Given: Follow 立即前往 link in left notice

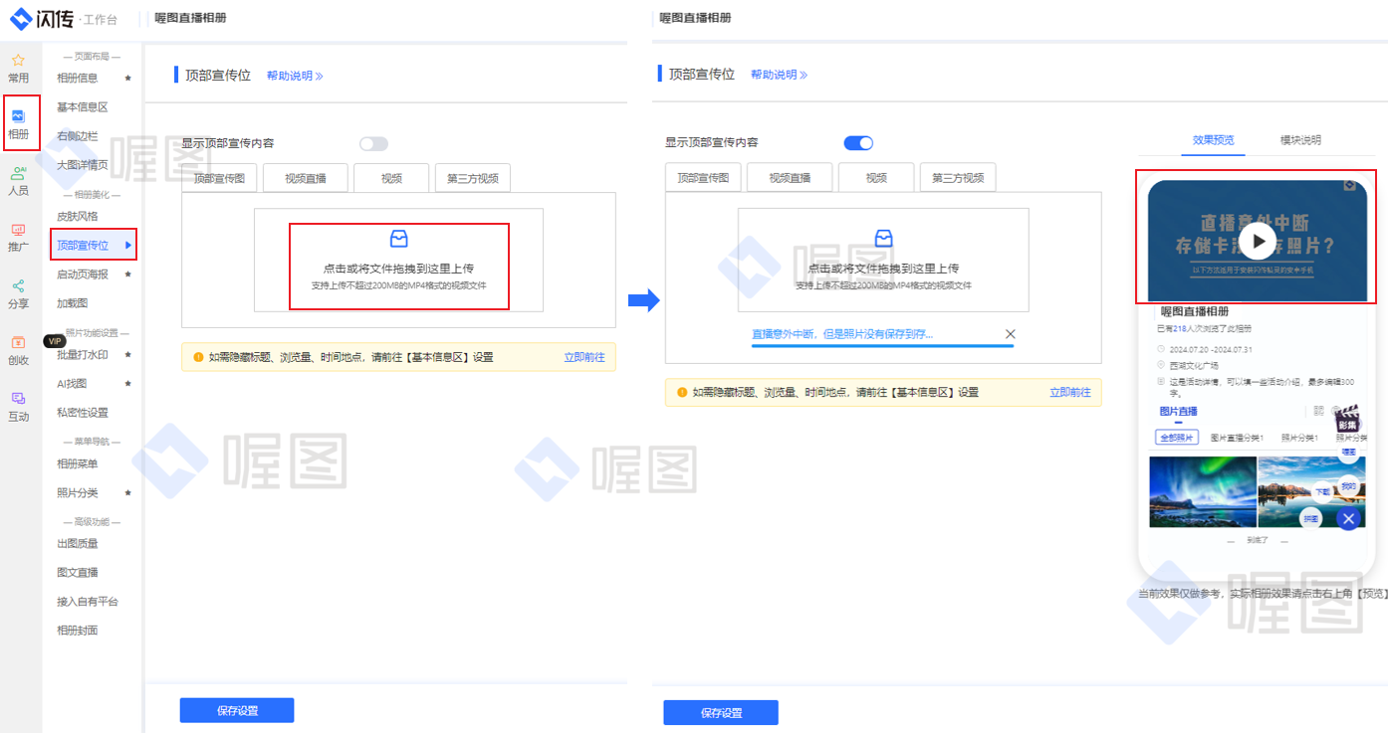Looking at the screenshot, I should pyautogui.click(x=584, y=357).
